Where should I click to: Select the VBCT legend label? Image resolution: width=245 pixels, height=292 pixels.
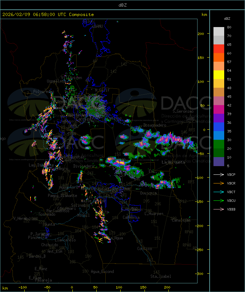coord(231,192)
